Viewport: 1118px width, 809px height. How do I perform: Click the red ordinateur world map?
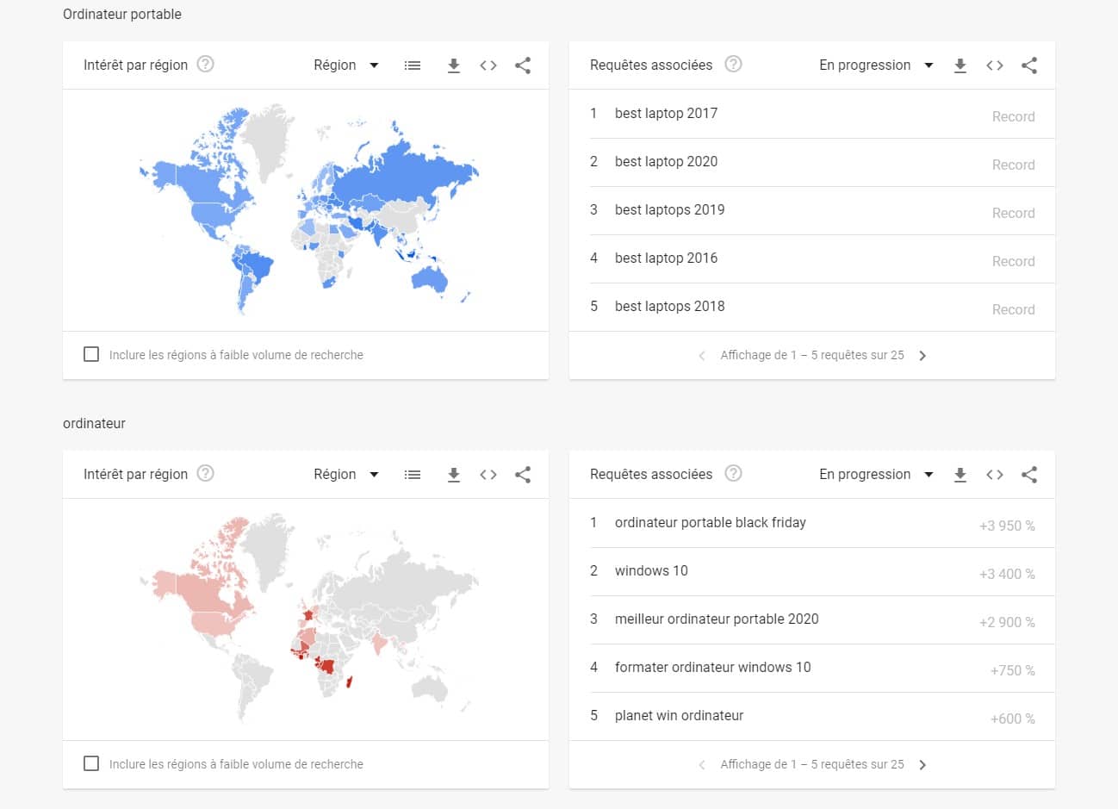click(308, 618)
